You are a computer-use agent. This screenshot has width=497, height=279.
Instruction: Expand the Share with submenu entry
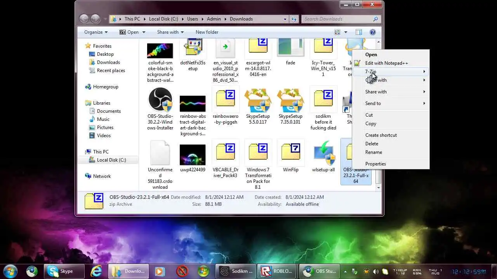(x=391, y=92)
